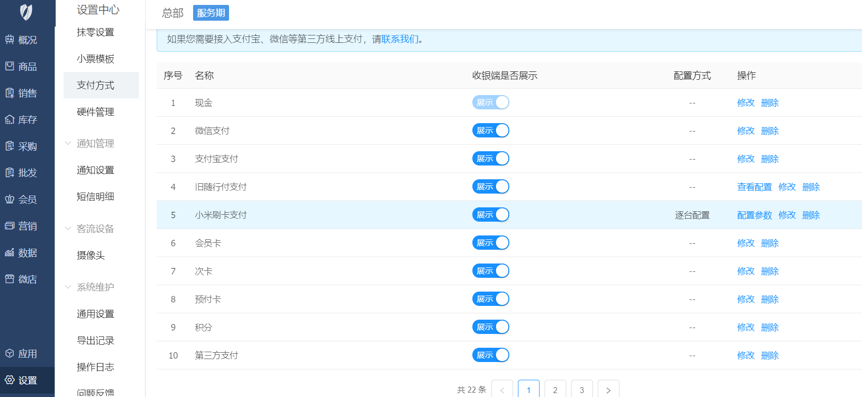Open the Products (商品) sidebar icon
Image resolution: width=862 pixels, height=397 pixels.
[10, 66]
